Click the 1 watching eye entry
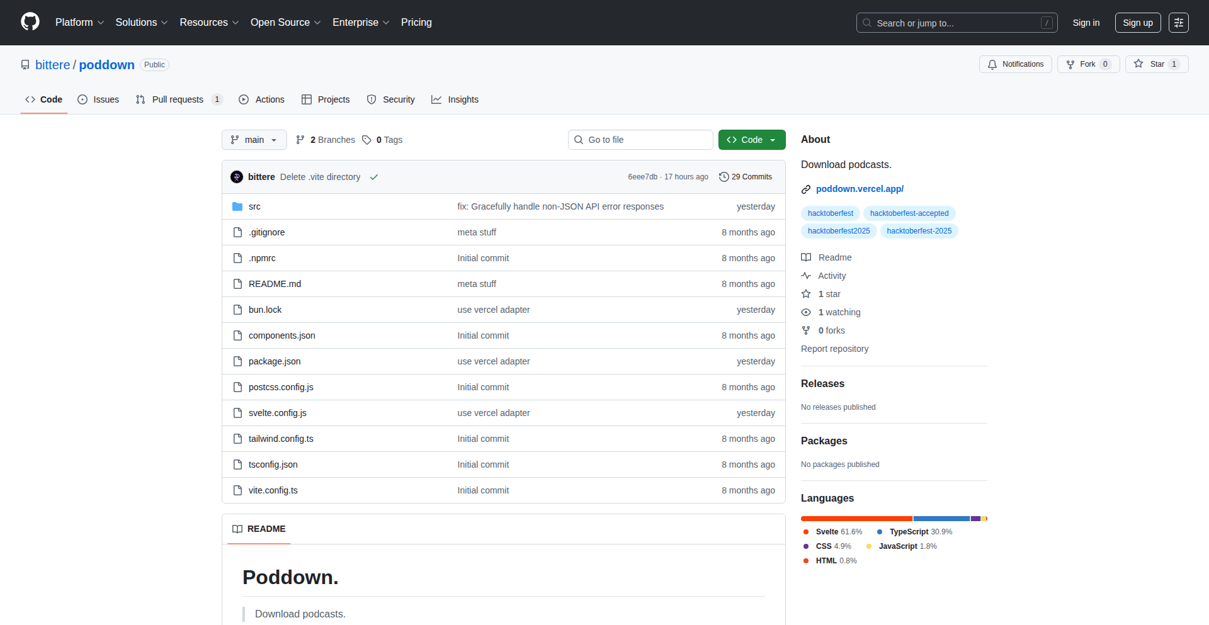1209x625 pixels. [x=831, y=312]
